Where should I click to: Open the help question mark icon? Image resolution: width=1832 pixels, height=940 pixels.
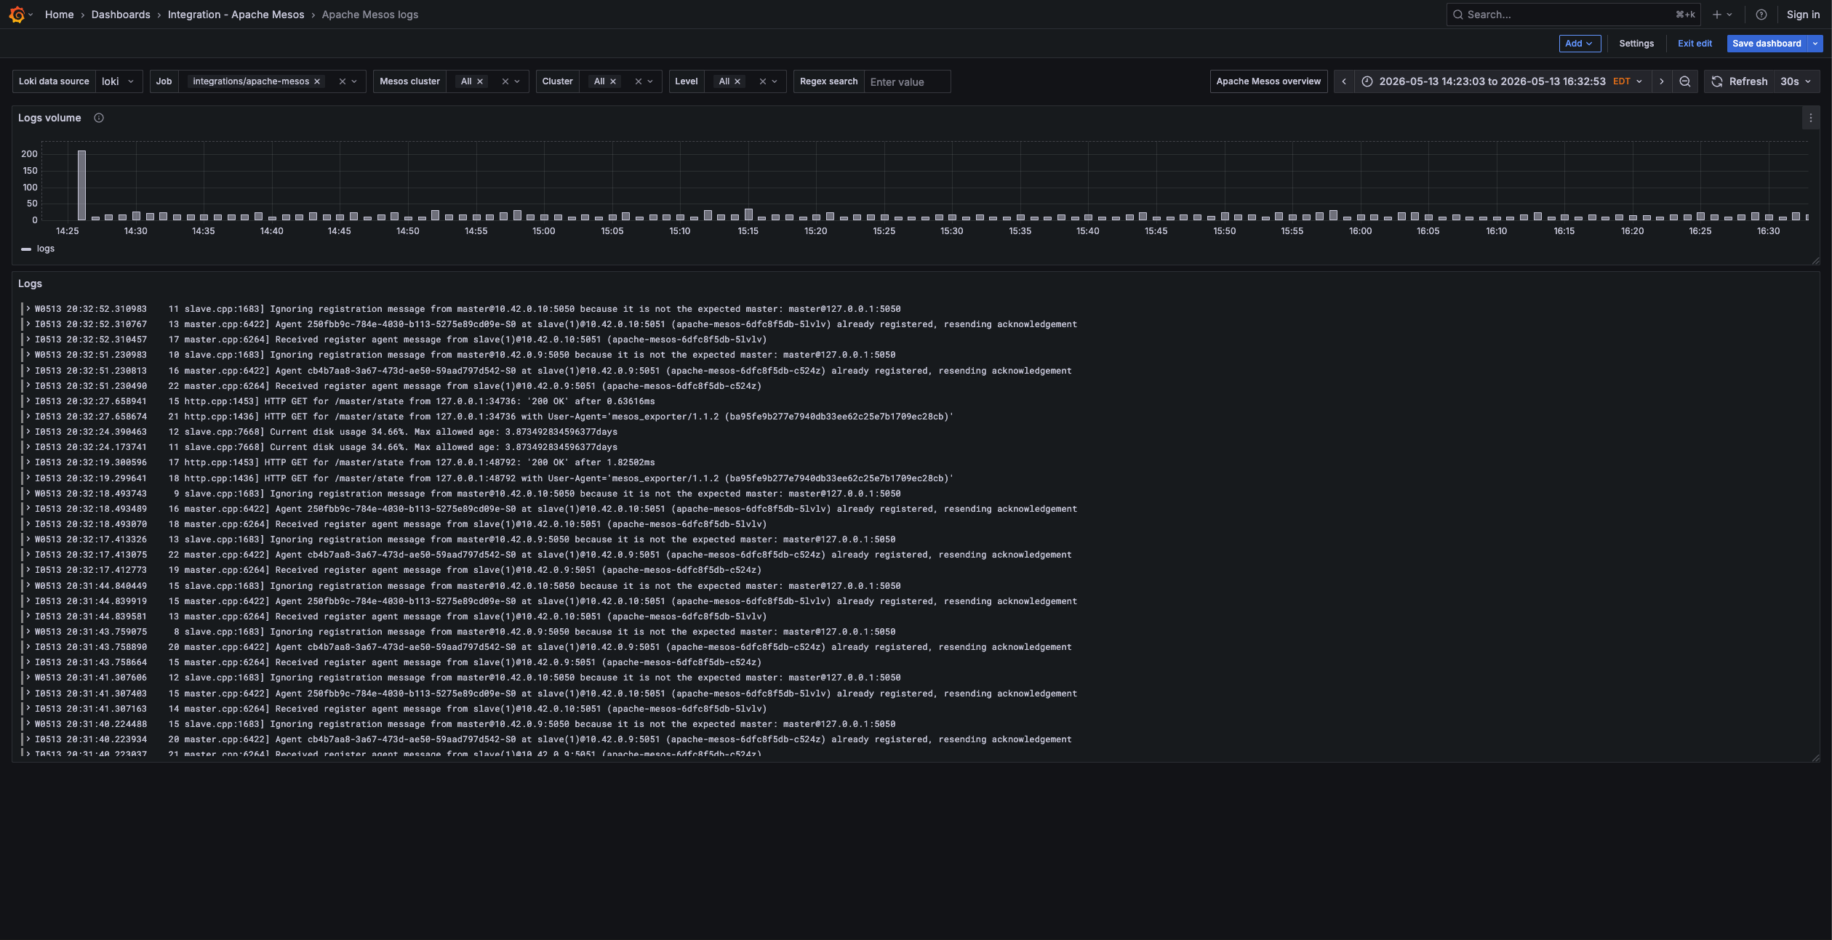click(x=1761, y=15)
